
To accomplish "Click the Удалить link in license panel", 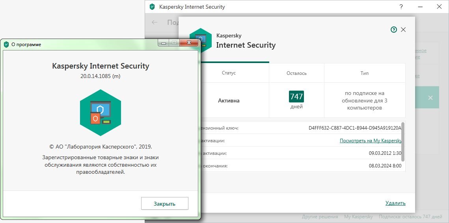I will coord(395,203).
